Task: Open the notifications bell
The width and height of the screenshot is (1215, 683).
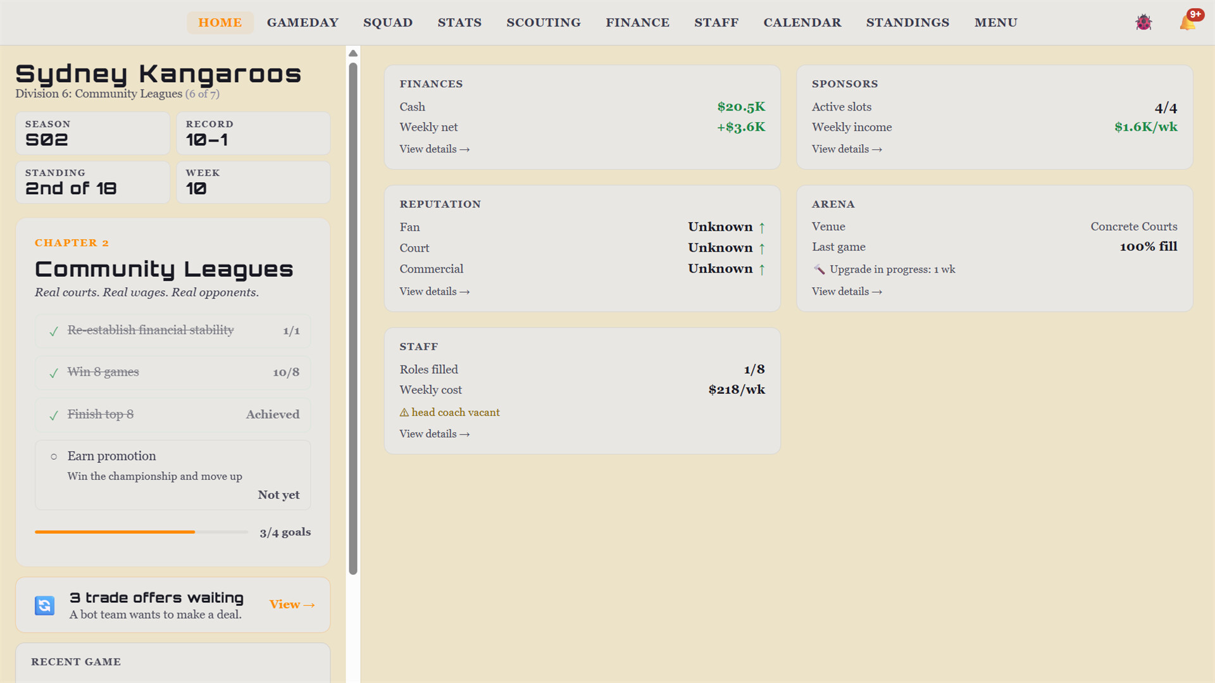Action: click(x=1188, y=22)
